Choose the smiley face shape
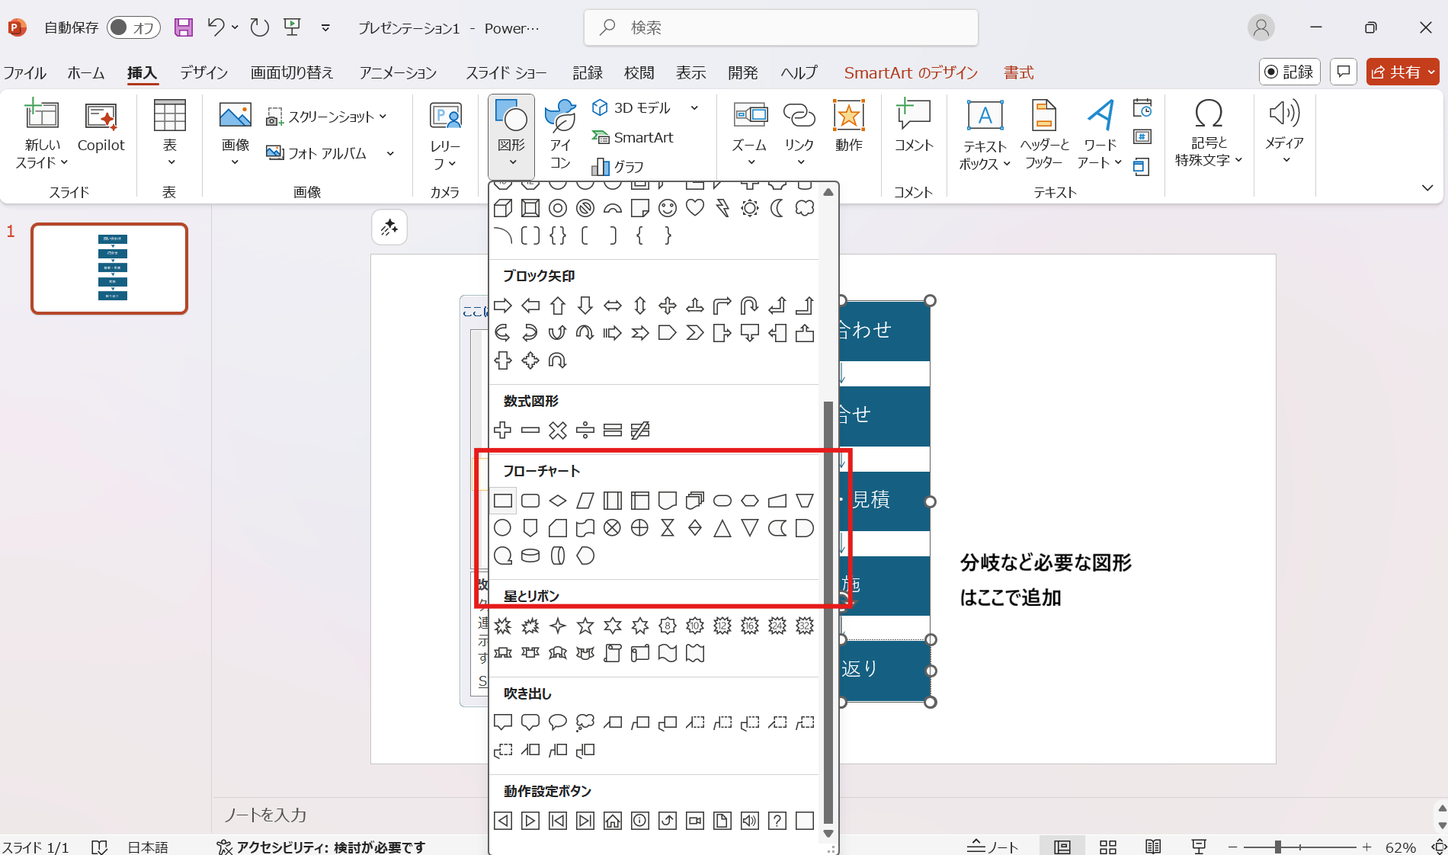Viewport: 1448px width, 855px height. [x=668, y=208]
